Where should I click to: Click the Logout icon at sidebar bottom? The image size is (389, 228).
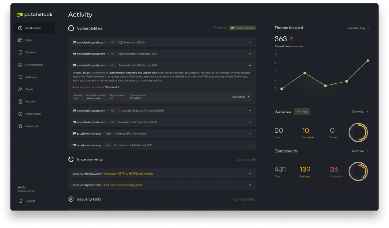pyautogui.click(x=20, y=201)
